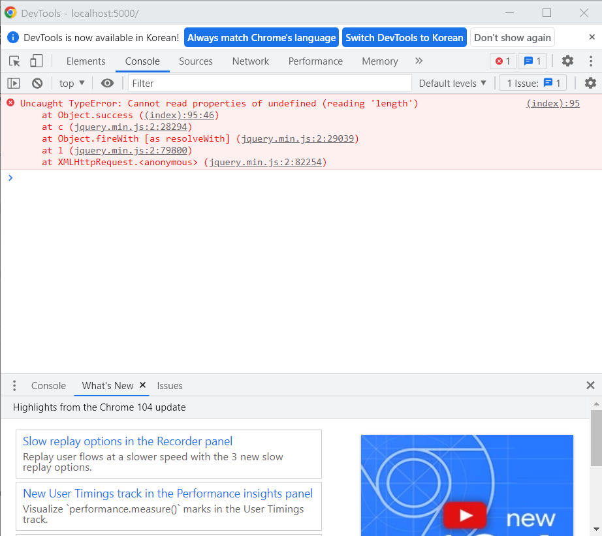The image size is (602, 536).
Task: Click Always match Chrome's language button
Action: coord(261,38)
